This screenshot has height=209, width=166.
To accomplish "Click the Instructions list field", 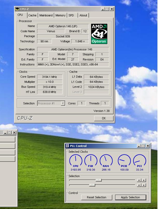I will pos(73,64).
